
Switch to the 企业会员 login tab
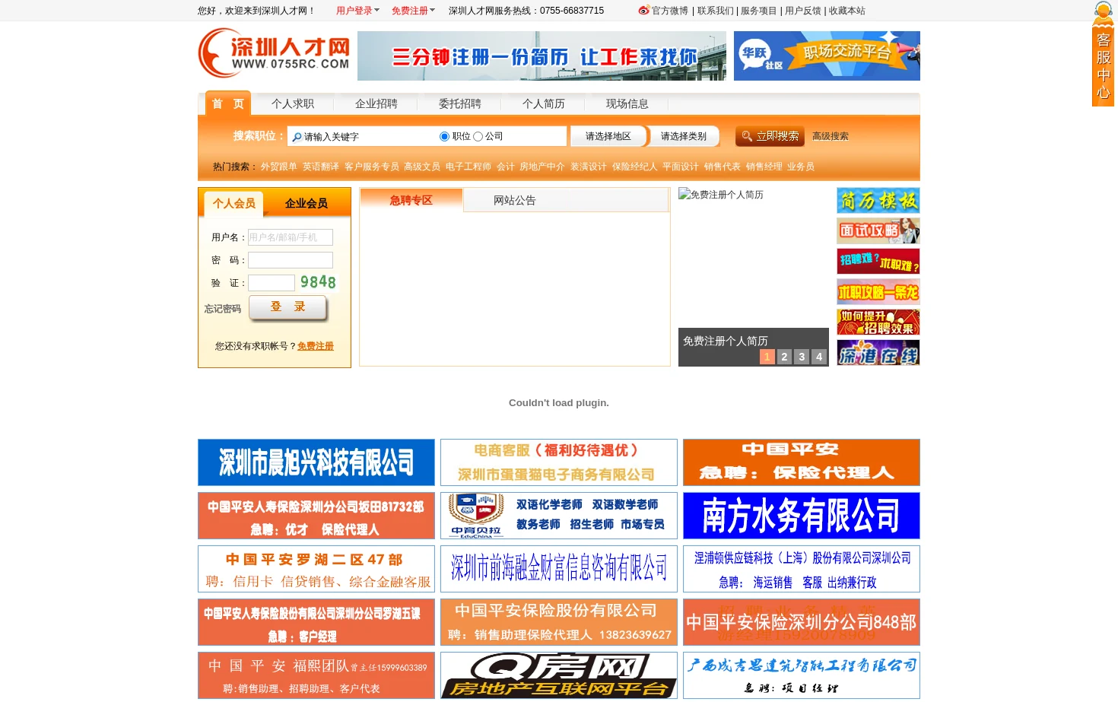click(306, 203)
